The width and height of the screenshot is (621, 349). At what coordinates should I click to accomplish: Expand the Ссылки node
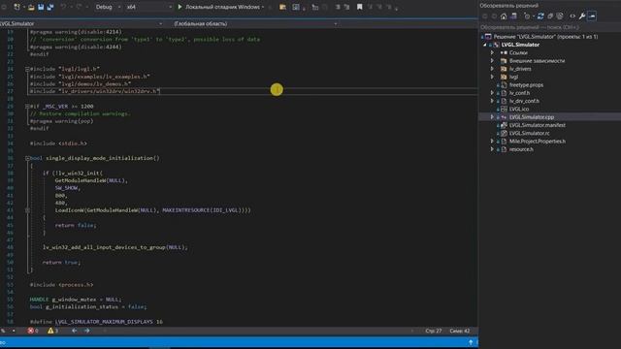492,52
